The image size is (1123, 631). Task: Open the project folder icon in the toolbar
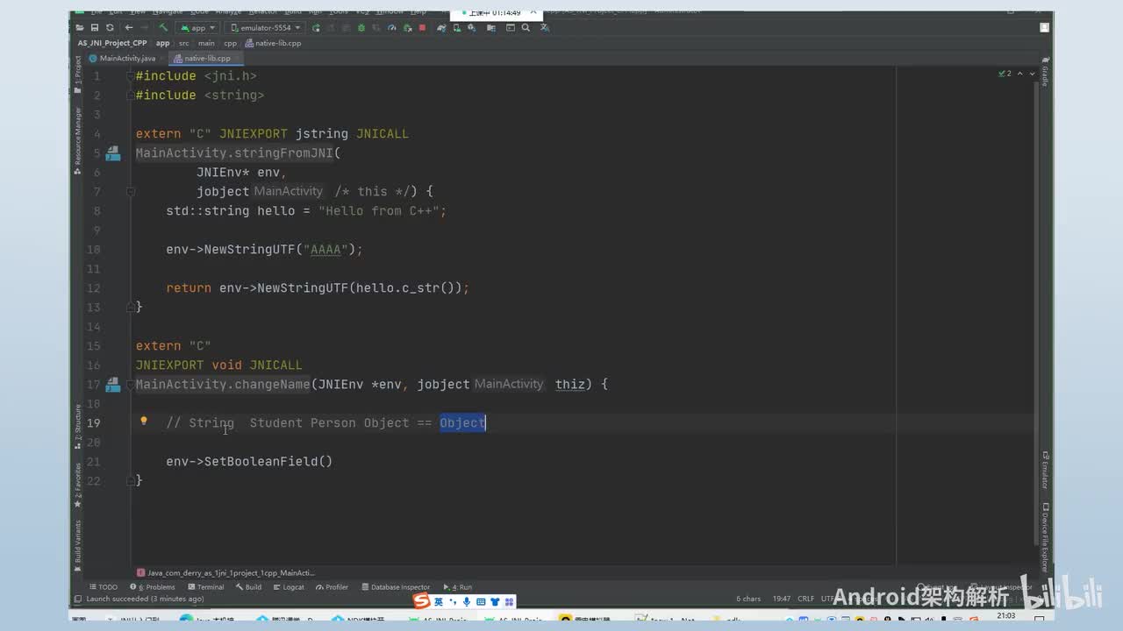[x=80, y=28]
